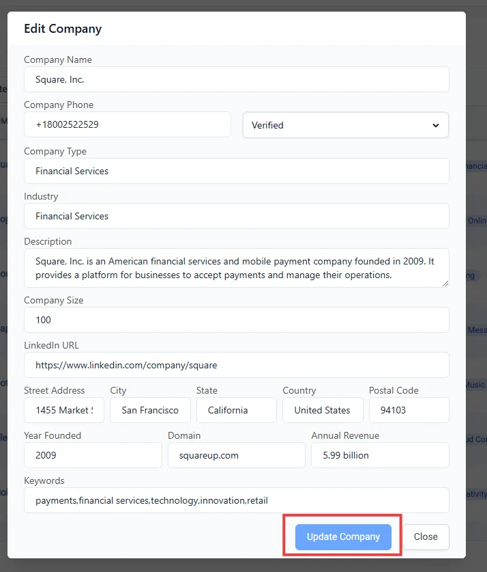The image size is (487, 572).
Task: Click the Edit Company dialog title
Action: pyautogui.click(x=63, y=29)
